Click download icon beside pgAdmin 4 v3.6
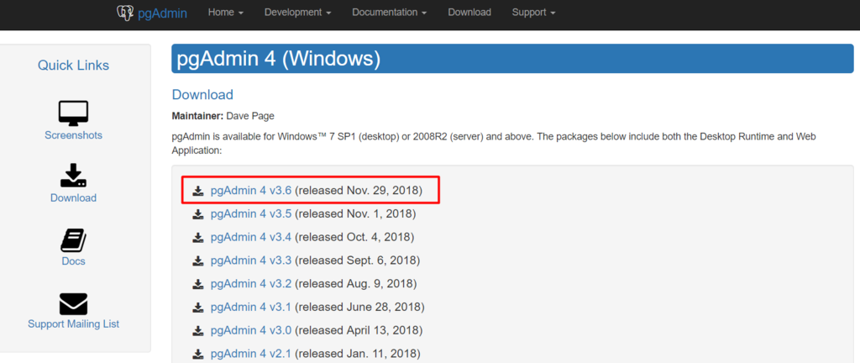 (198, 191)
